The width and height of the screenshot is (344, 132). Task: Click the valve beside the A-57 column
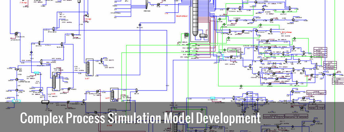[128, 100]
